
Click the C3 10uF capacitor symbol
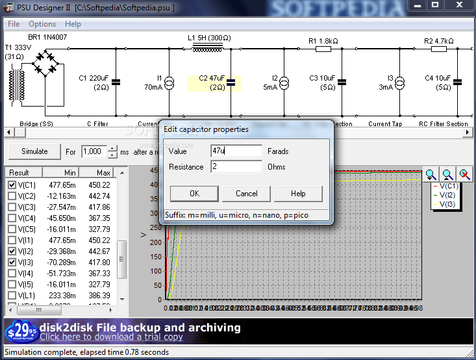pyautogui.click(x=342, y=83)
